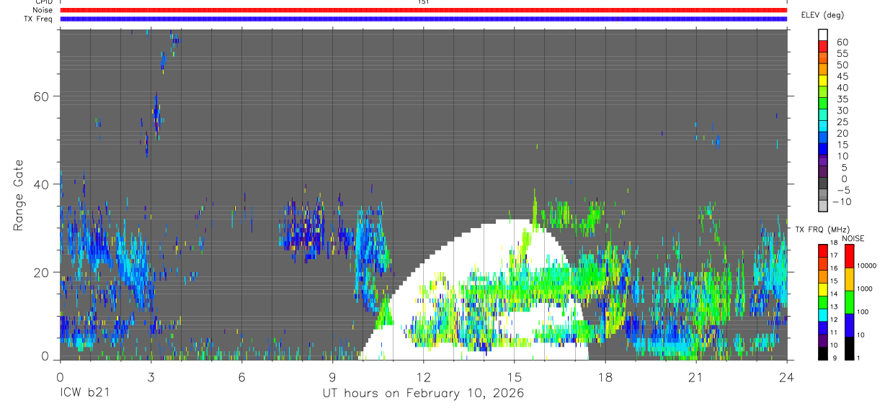885x408 pixels.
Task: Pick the cyan swatch in TX FRQ scale
Action: 824,314
